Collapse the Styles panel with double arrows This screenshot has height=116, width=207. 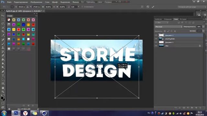click(34, 14)
